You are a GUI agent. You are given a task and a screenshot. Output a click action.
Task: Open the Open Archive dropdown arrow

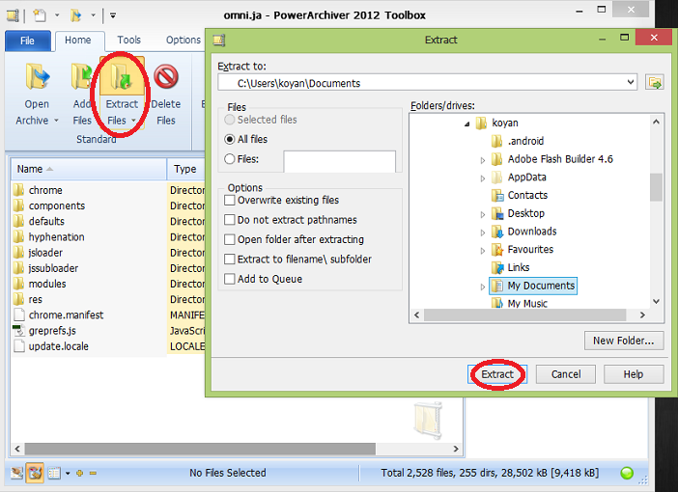56,121
